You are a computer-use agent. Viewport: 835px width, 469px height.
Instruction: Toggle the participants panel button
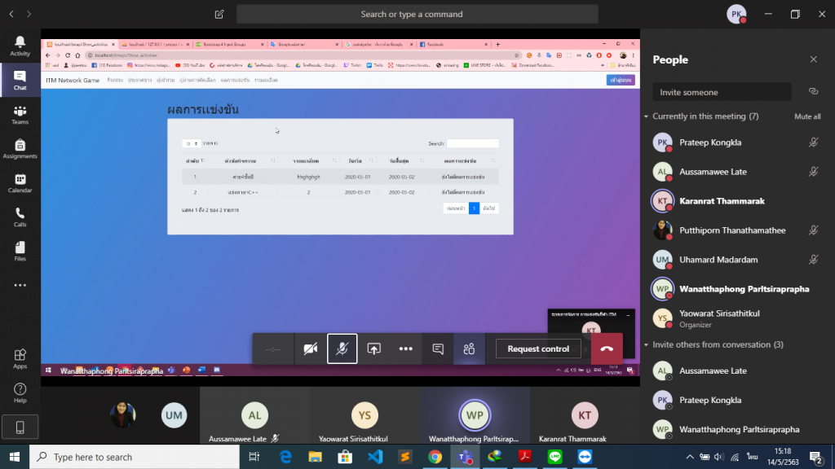[x=469, y=348]
